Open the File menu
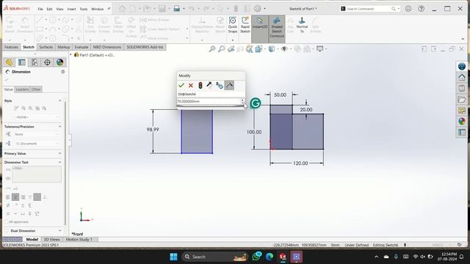The height and width of the screenshot is (264, 470). (x=40, y=9)
